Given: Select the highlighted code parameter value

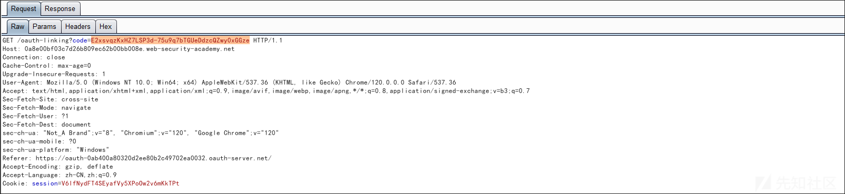Looking at the screenshot, I should [x=170, y=40].
